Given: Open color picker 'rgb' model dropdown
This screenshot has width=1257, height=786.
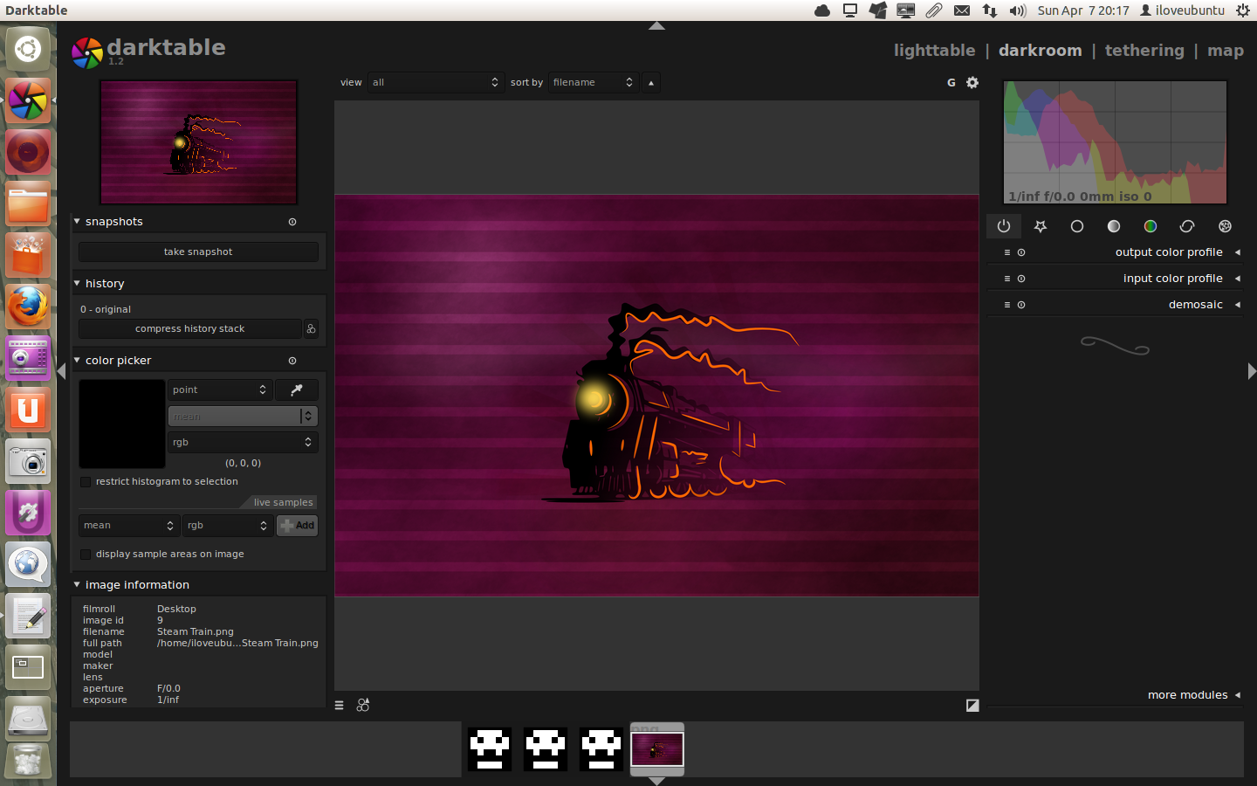Looking at the screenshot, I should pos(243,443).
